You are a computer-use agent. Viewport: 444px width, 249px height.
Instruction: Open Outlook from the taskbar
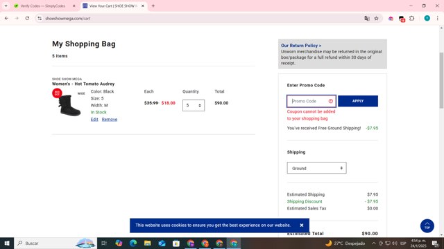(x=162, y=243)
